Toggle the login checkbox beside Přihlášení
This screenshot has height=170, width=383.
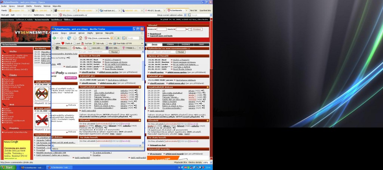tap(190, 29)
